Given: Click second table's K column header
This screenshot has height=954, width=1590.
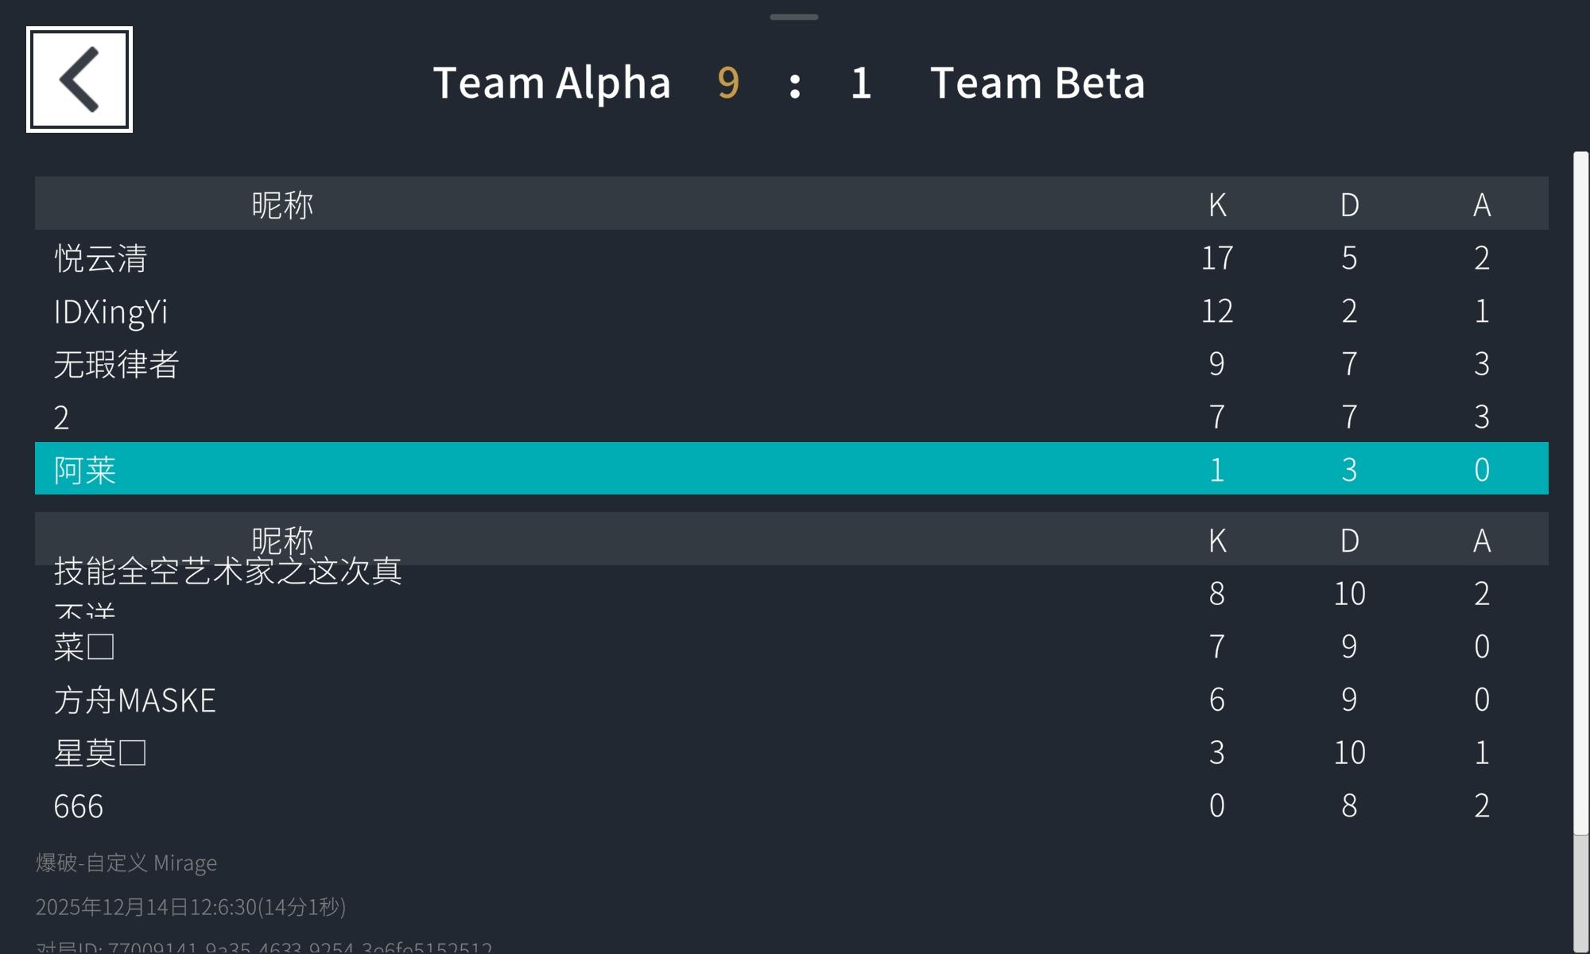Looking at the screenshot, I should point(1216,541).
